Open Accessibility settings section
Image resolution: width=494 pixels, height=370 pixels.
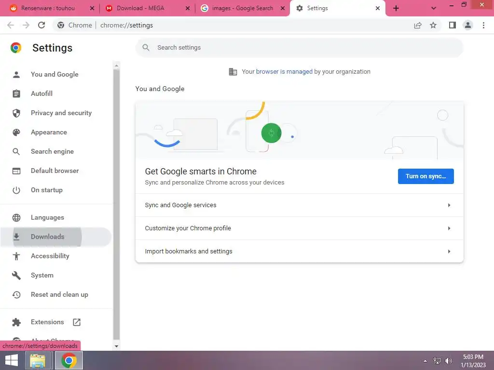tap(56, 256)
